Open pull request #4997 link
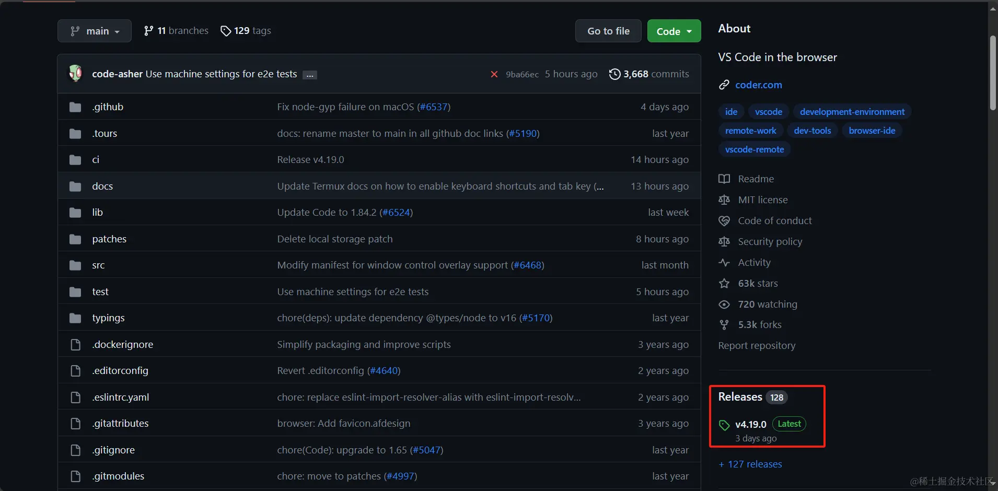Screen dimensions: 998x491 (401, 476)
